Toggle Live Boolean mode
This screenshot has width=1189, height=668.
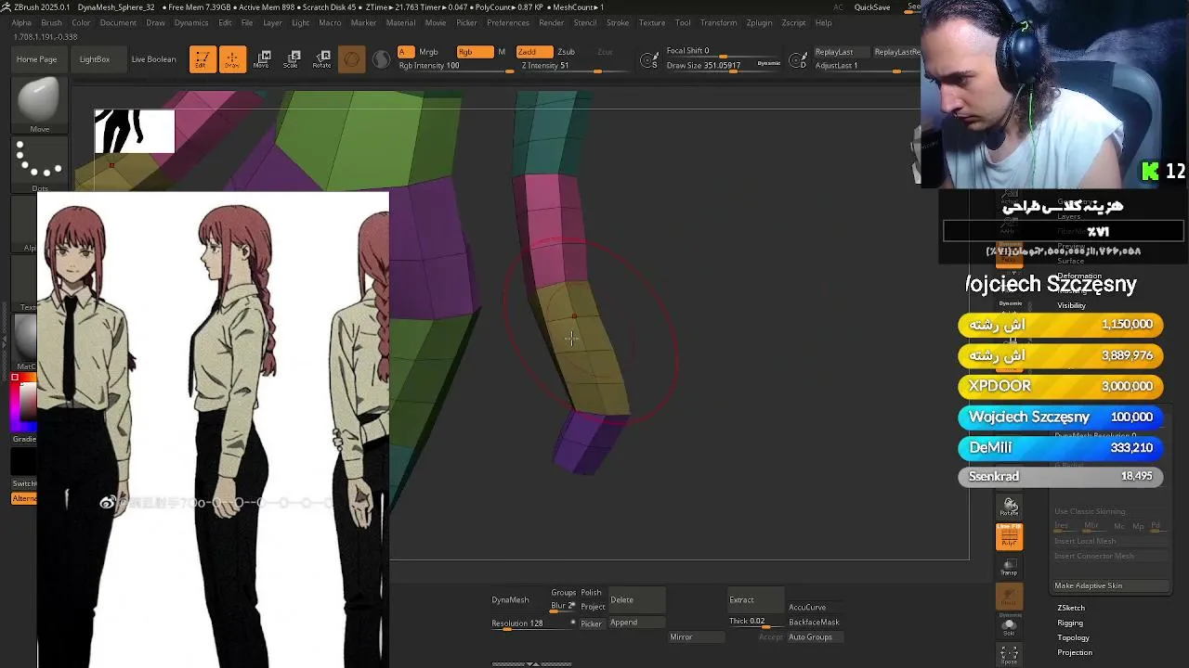[x=153, y=59]
